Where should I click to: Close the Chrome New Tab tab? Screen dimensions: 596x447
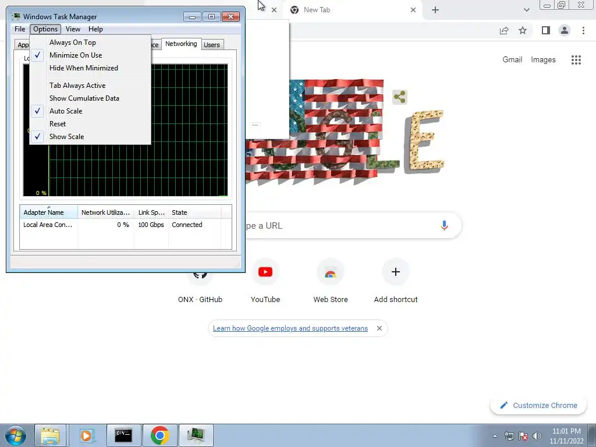[x=413, y=10]
